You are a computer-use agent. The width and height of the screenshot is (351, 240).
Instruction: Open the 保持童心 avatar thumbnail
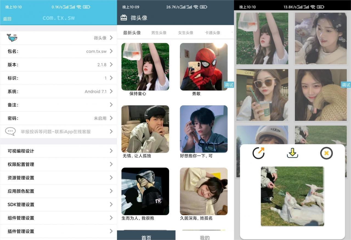[x=145, y=67]
